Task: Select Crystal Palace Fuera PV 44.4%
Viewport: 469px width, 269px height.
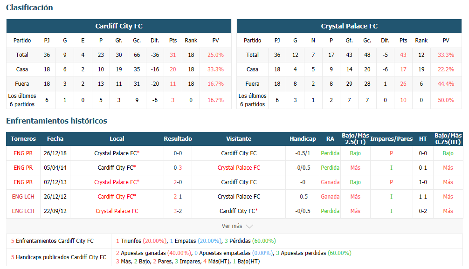Action: tap(446, 84)
